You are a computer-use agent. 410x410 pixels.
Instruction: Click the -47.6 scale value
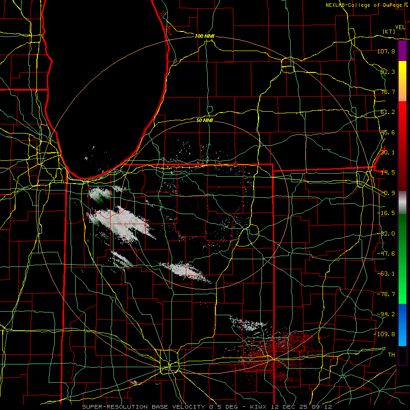[386, 254]
